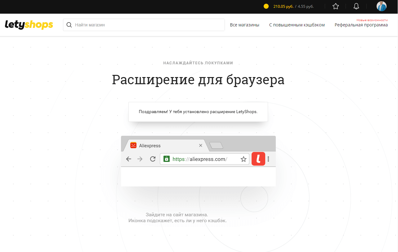Click the 'Зайдите на сайт магазина.' text
Viewport: 398px width, 252px height.
(x=177, y=215)
